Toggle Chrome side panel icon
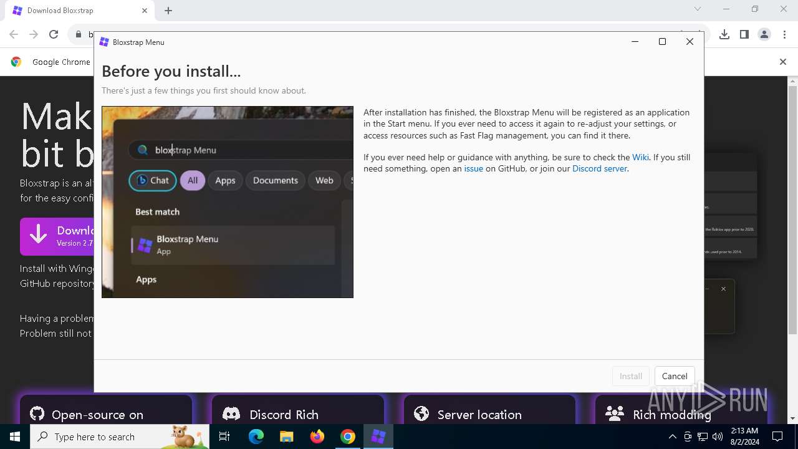The image size is (798, 449). pos(744,34)
